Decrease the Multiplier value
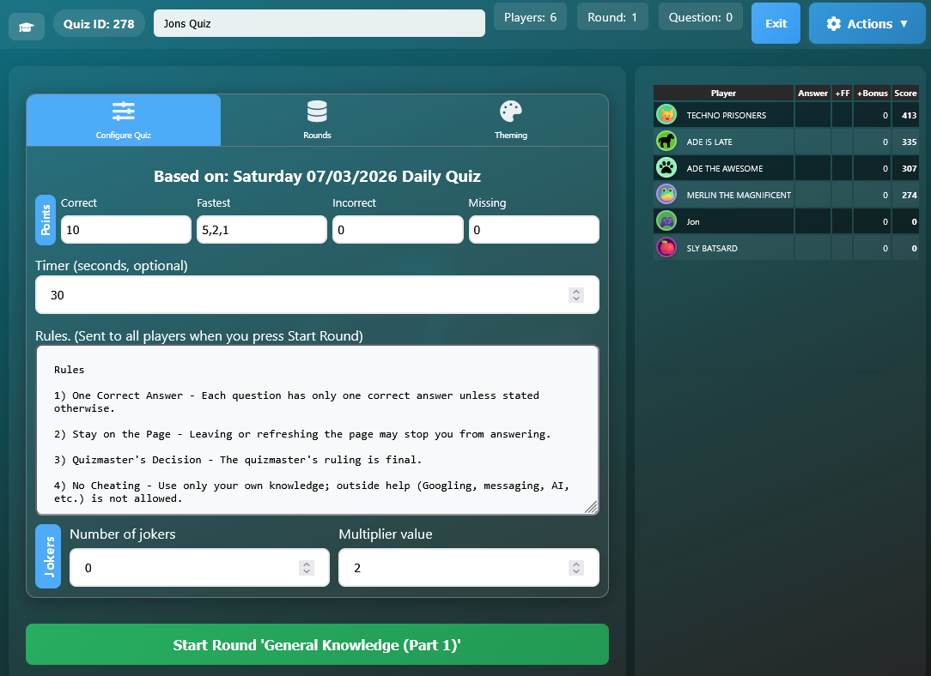Screen dimensions: 931x676 point(575,571)
